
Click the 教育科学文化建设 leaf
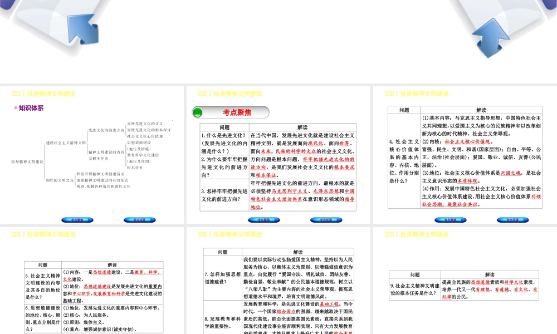pos(143,155)
